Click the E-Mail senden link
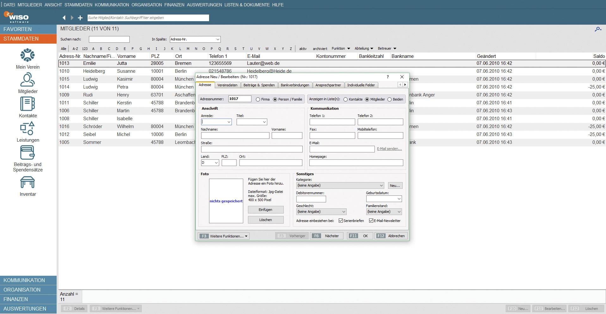Viewport: 606px width, 314px height. click(x=389, y=149)
